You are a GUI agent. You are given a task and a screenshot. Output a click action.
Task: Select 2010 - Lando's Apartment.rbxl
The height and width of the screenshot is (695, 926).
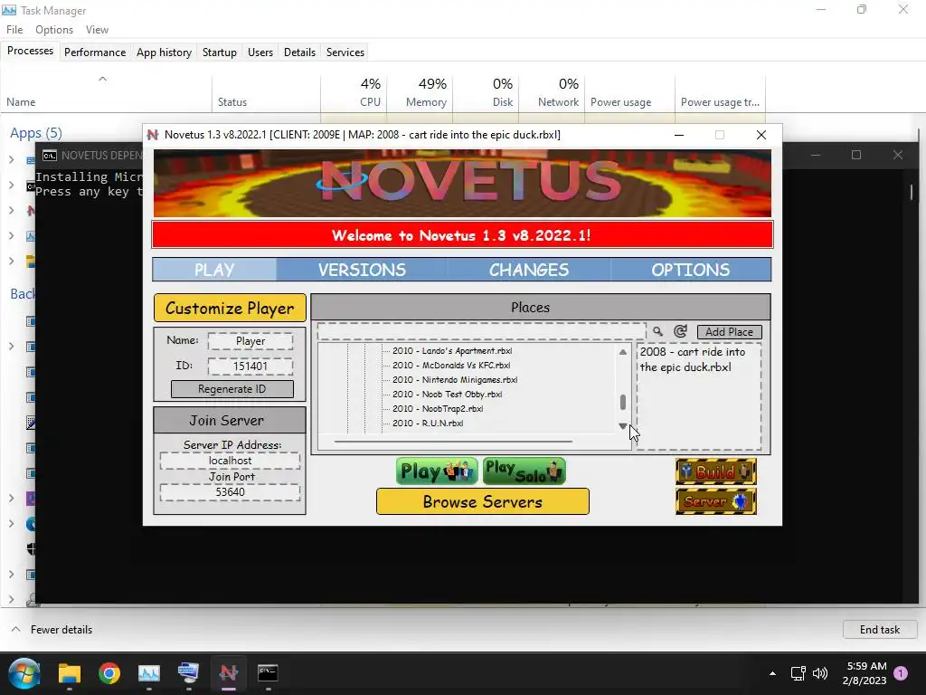(x=452, y=350)
